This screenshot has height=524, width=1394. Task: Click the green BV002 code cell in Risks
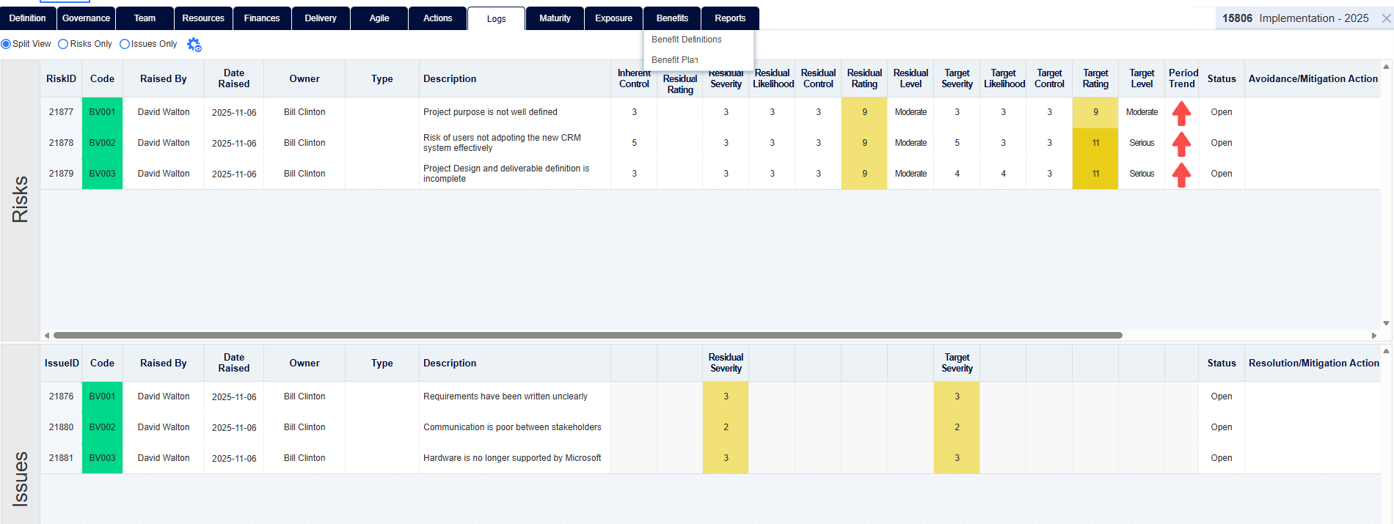(x=102, y=143)
